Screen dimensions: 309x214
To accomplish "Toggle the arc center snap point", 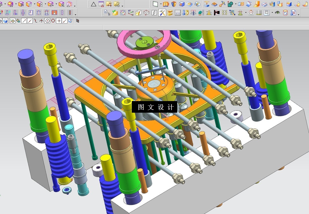I will [47, 21].
